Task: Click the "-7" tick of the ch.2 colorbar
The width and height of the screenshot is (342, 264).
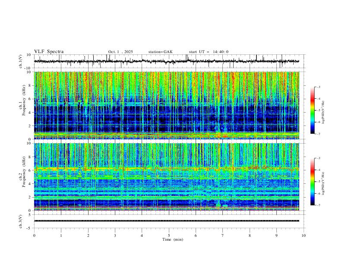Action: (318, 205)
